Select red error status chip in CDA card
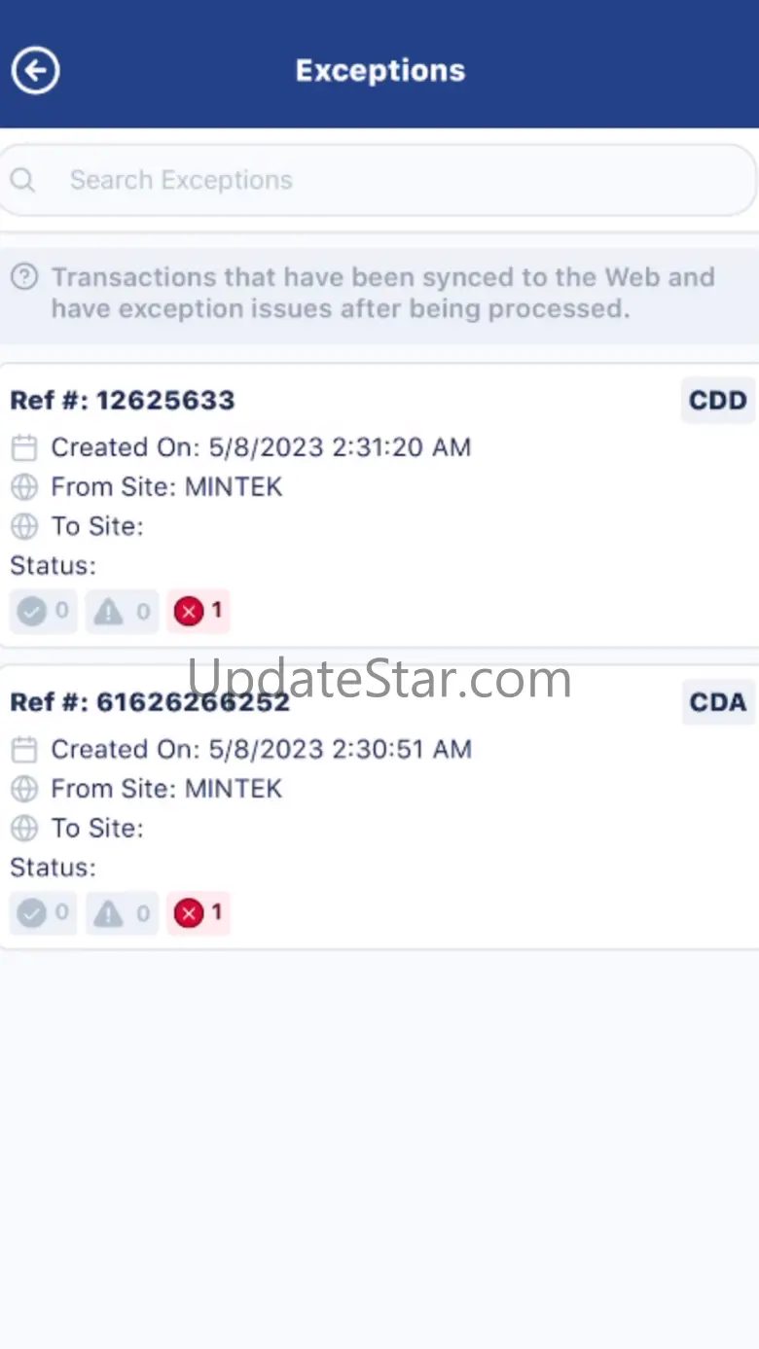This screenshot has width=759, height=1349. (199, 912)
